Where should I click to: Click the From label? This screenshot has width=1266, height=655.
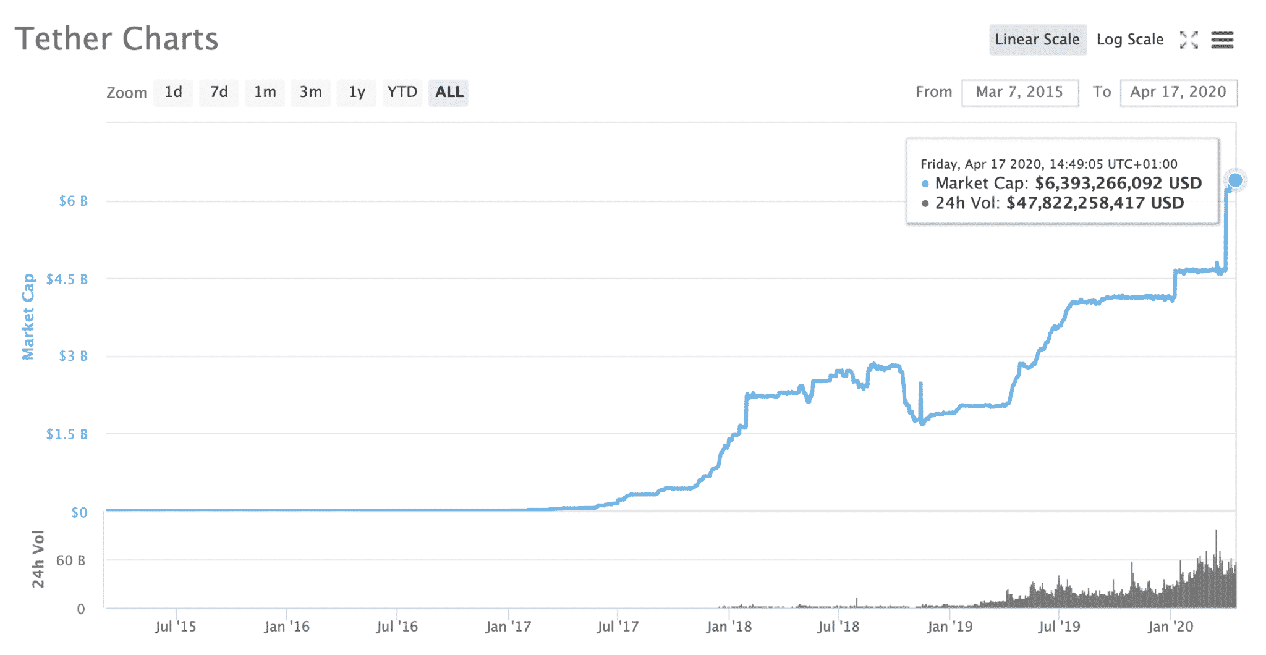tap(933, 92)
